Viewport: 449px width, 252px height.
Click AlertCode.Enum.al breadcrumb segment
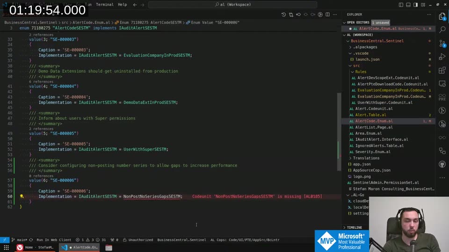click(91, 22)
